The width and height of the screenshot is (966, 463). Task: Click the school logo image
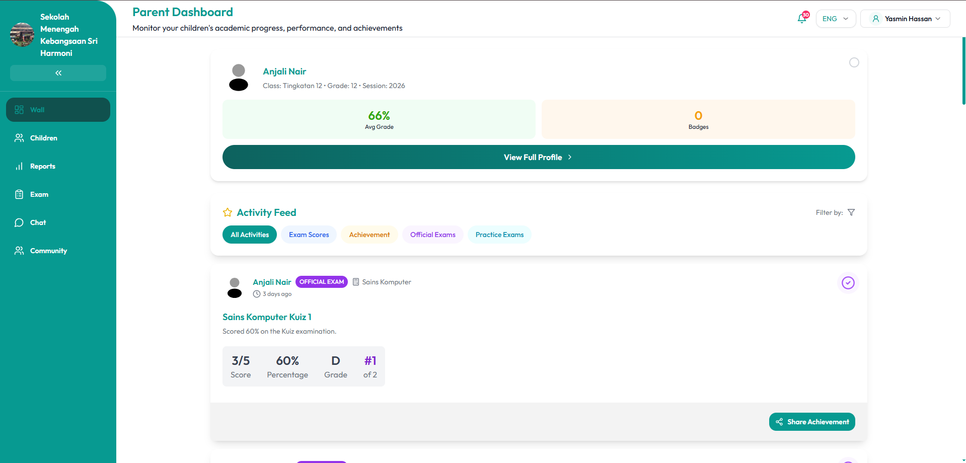tap(22, 35)
